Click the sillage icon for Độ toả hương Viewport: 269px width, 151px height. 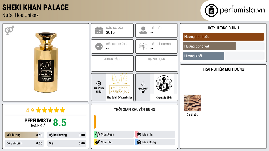tap(143, 46)
